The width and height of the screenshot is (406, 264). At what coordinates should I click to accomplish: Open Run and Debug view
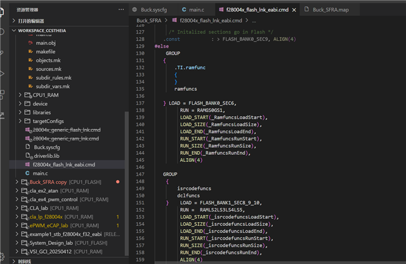[3, 74]
